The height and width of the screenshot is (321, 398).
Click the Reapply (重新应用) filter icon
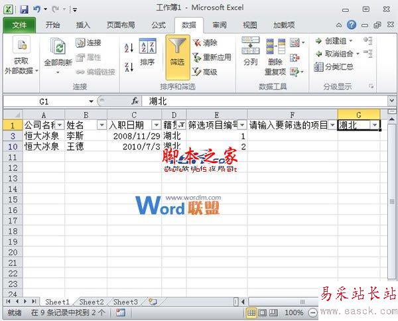click(x=197, y=57)
